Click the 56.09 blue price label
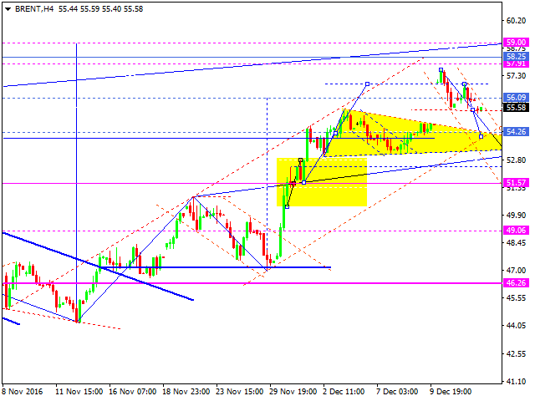The height and width of the screenshot is (401, 535). [x=516, y=98]
